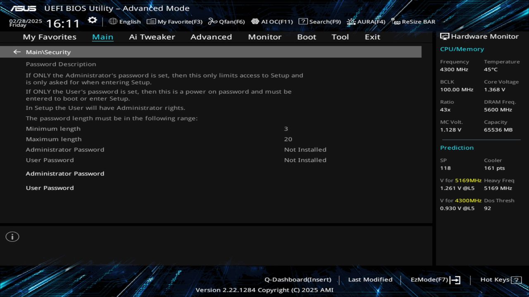Click the Password Description heading

pyautogui.click(x=61, y=64)
